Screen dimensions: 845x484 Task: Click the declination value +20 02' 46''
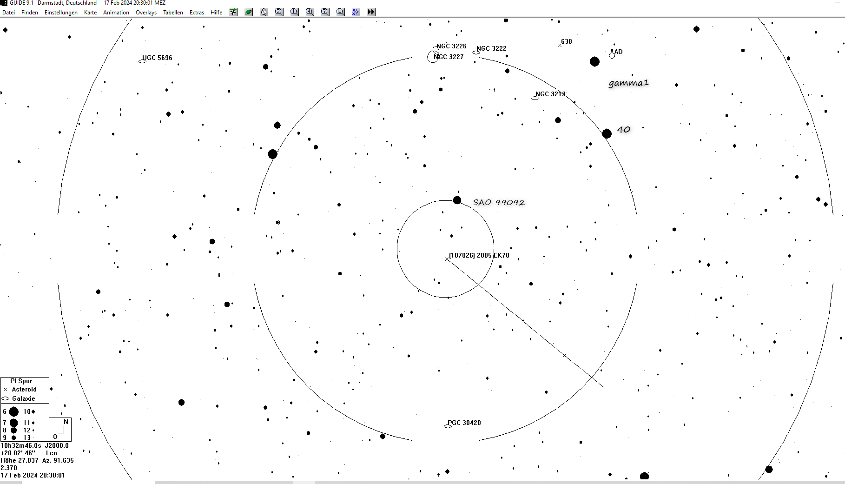[x=18, y=453]
